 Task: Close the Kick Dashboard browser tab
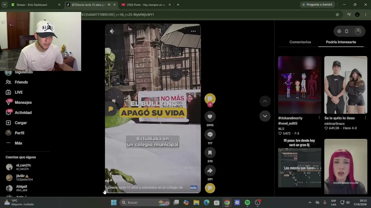pos(59,5)
